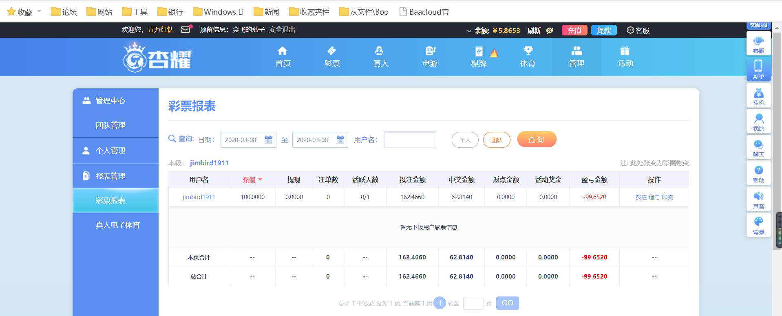Open the end date calendar picker
This screenshot has height=316, width=782.
coord(340,140)
